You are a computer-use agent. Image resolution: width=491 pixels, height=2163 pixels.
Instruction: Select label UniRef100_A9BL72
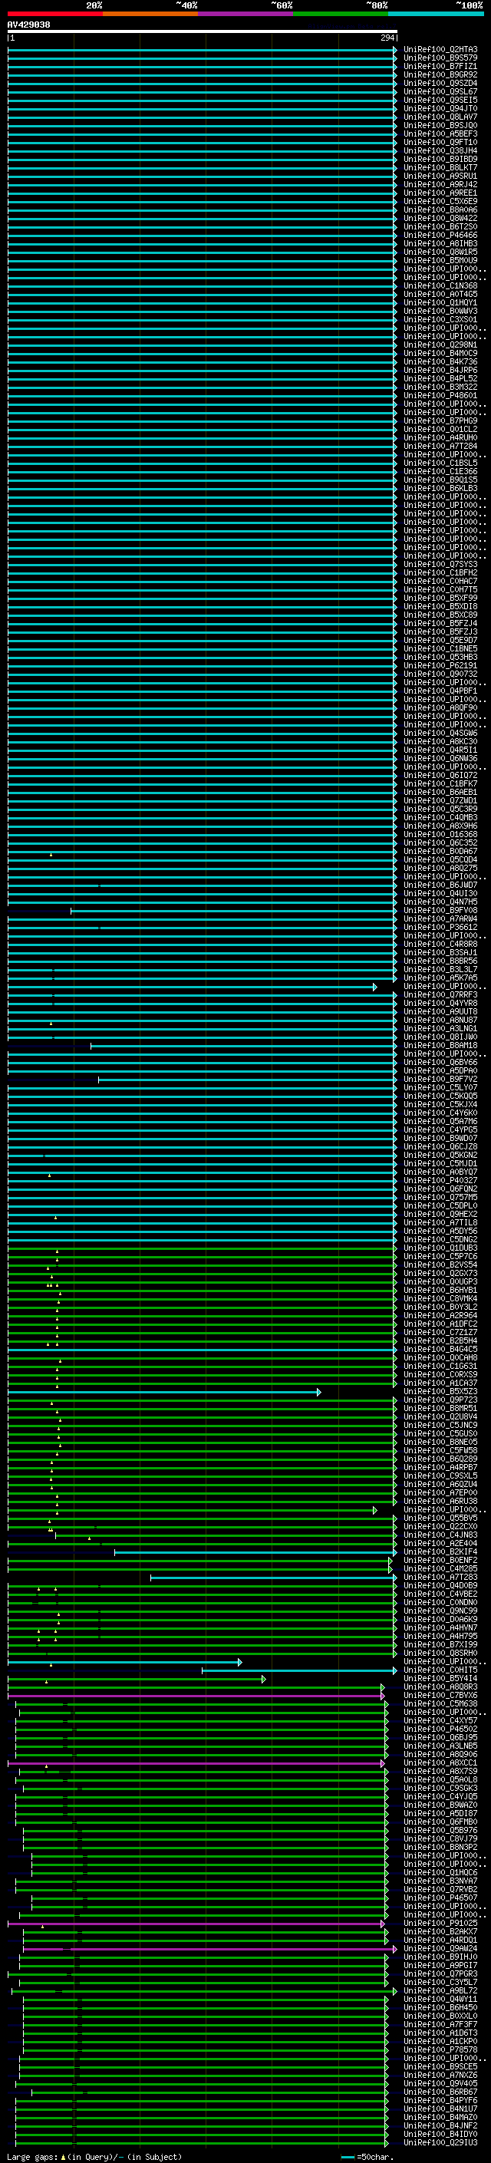point(440,1991)
